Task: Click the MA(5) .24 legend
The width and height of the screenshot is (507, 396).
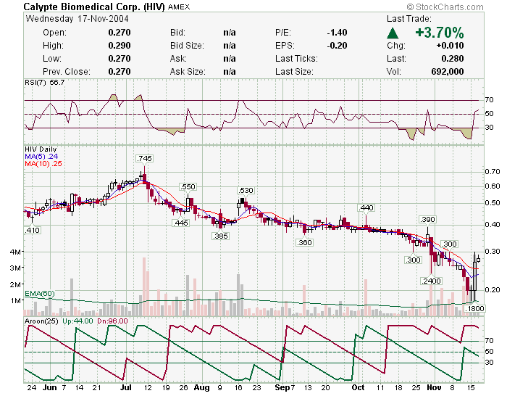Action: point(41,157)
